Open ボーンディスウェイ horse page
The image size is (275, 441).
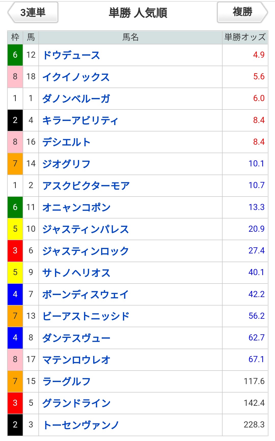(86, 295)
